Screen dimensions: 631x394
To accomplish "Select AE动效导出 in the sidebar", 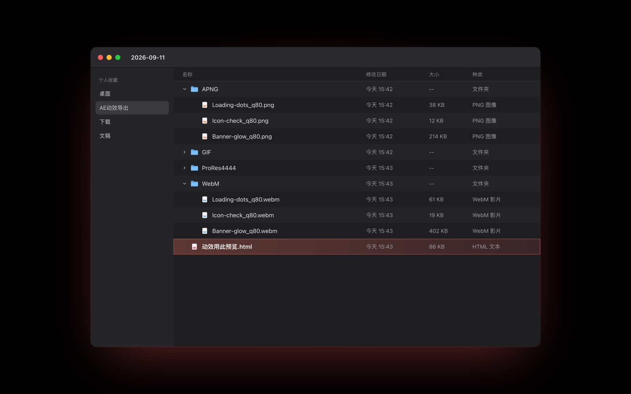I will click(x=132, y=108).
